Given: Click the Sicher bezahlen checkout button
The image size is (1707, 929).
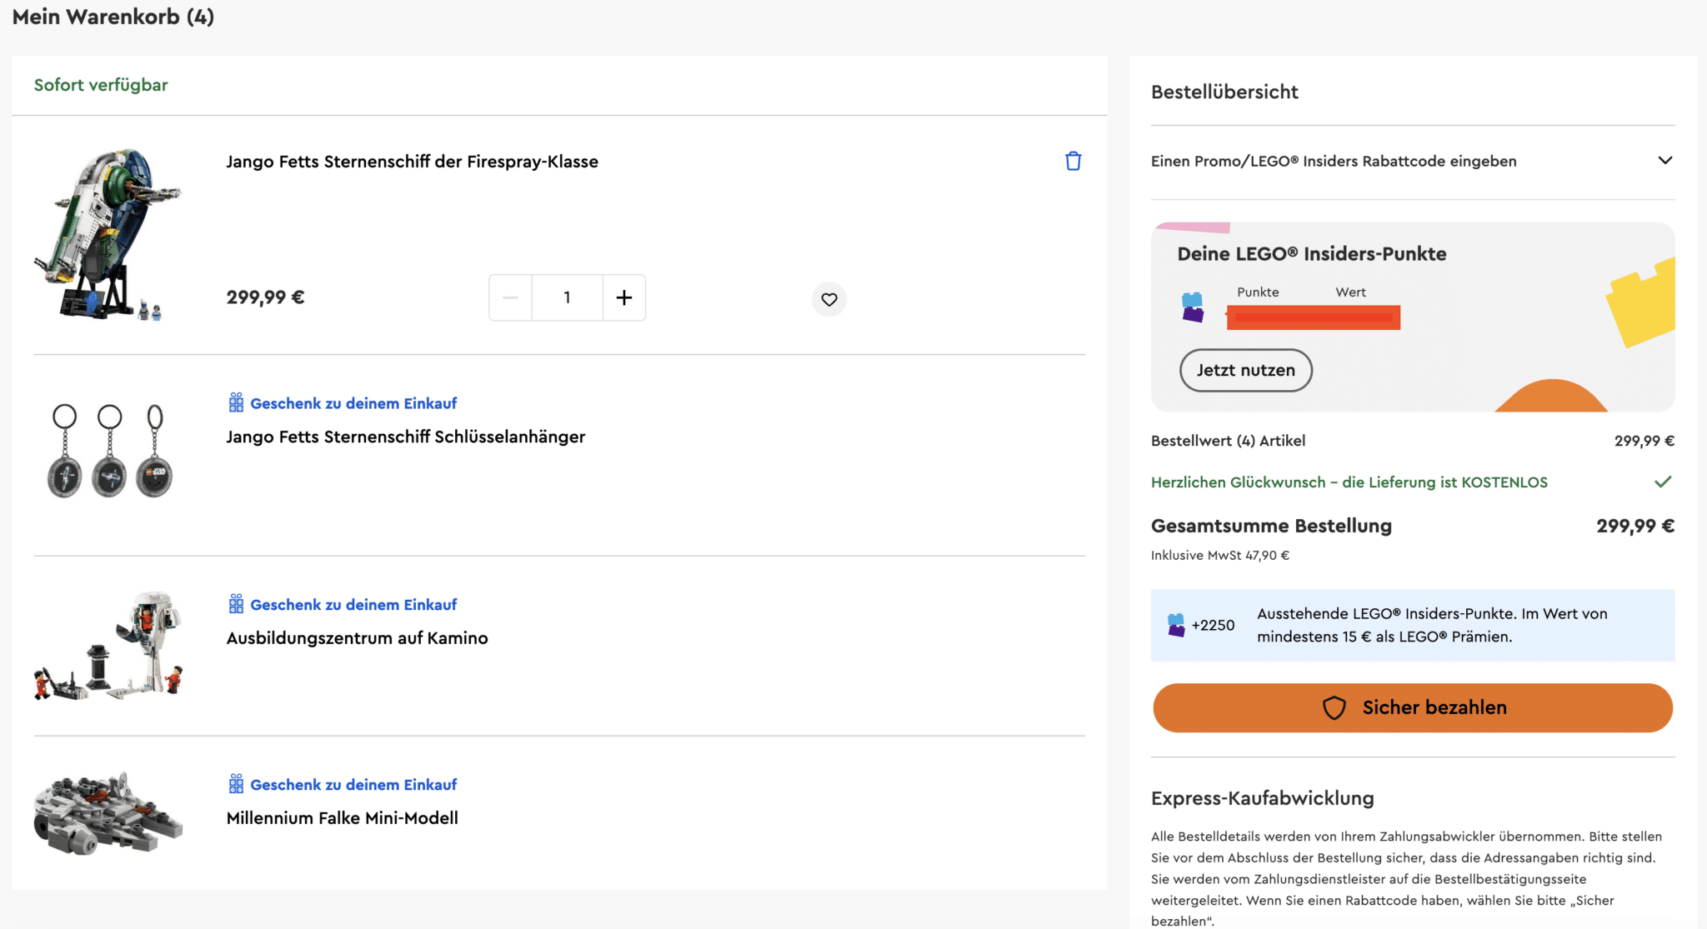Looking at the screenshot, I should 1412,707.
